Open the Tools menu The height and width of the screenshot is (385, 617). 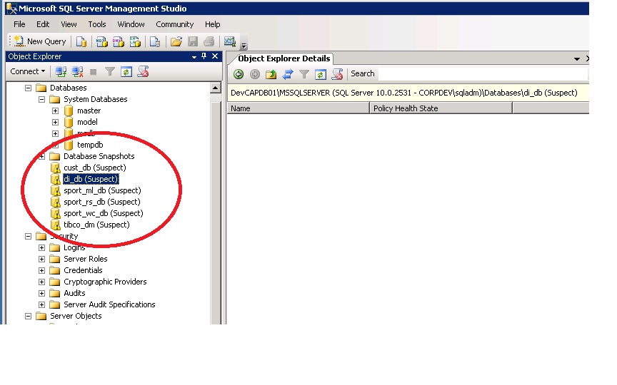pos(97,24)
